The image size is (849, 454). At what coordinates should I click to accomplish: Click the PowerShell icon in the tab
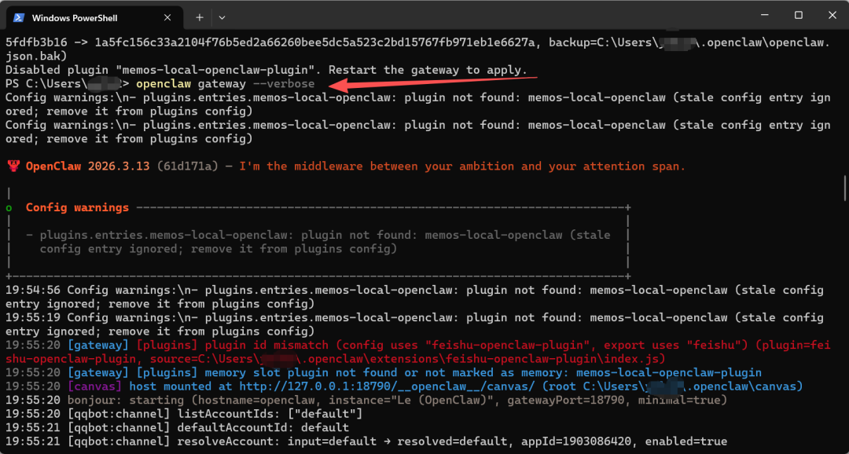point(19,17)
